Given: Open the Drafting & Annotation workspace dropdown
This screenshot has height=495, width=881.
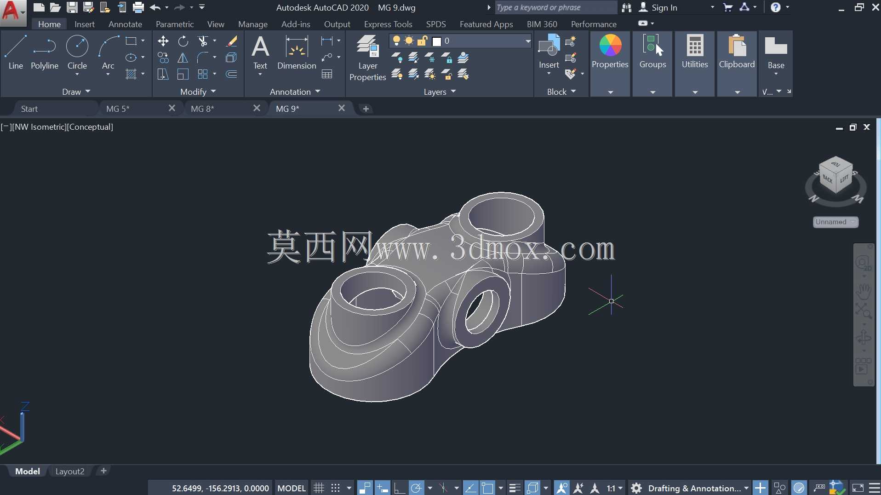Looking at the screenshot, I should [698, 488].
